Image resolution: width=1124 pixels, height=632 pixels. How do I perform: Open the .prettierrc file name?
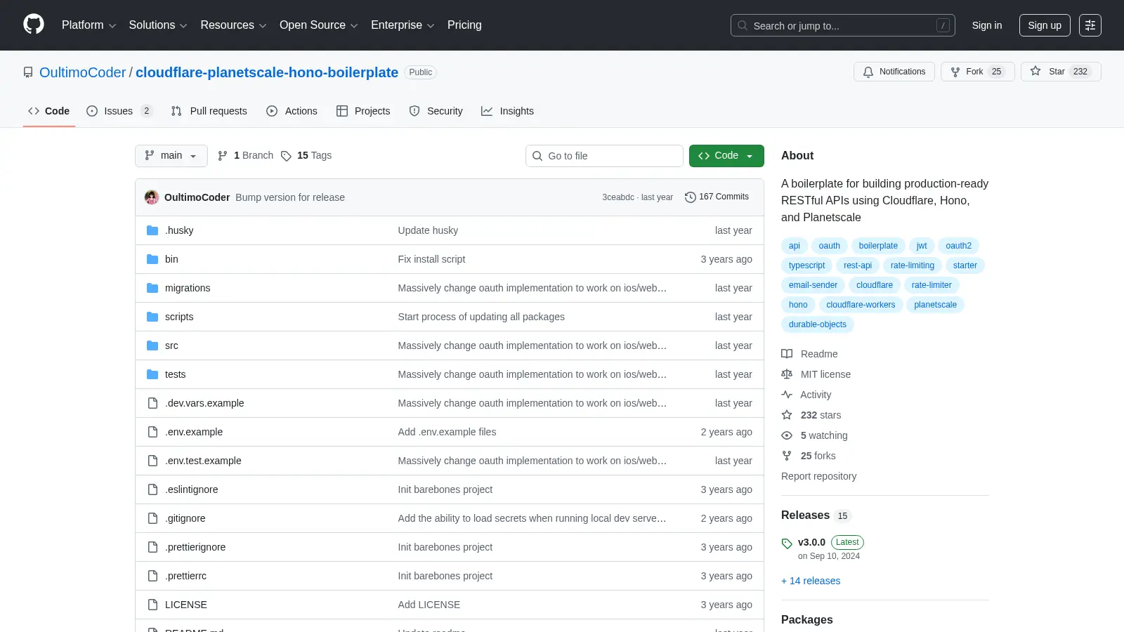coord(186,576)
